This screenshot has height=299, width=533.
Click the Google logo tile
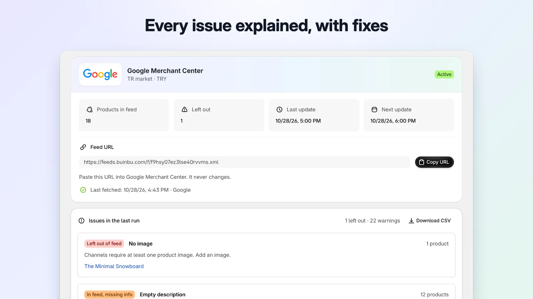pyautogui.click(x=100, y=74)
